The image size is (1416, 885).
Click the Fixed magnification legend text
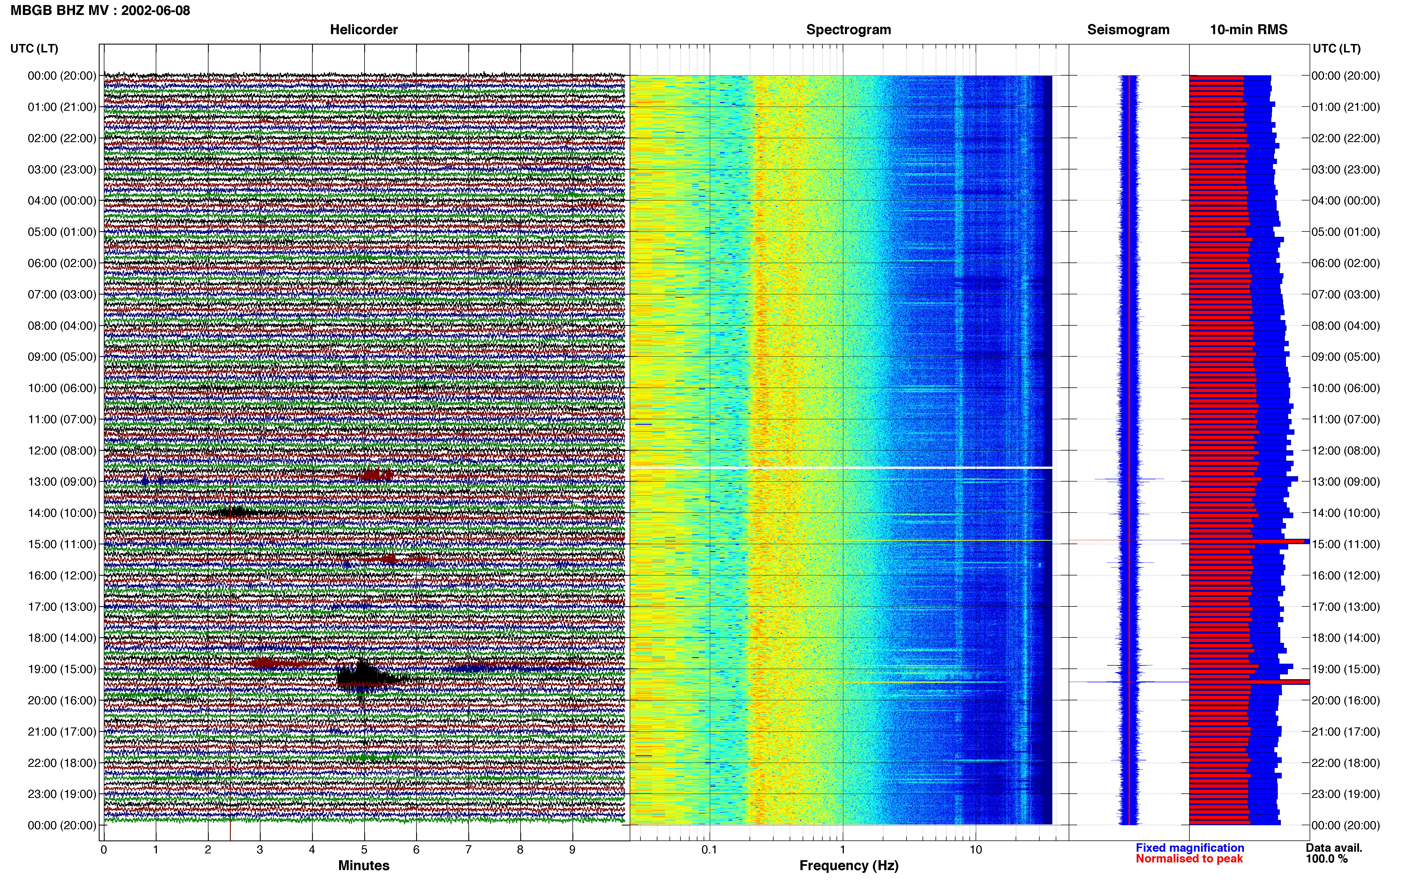1189,848
